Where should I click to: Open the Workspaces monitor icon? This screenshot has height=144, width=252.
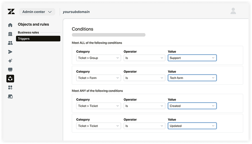pyautogui.click(x=10, y=69)
